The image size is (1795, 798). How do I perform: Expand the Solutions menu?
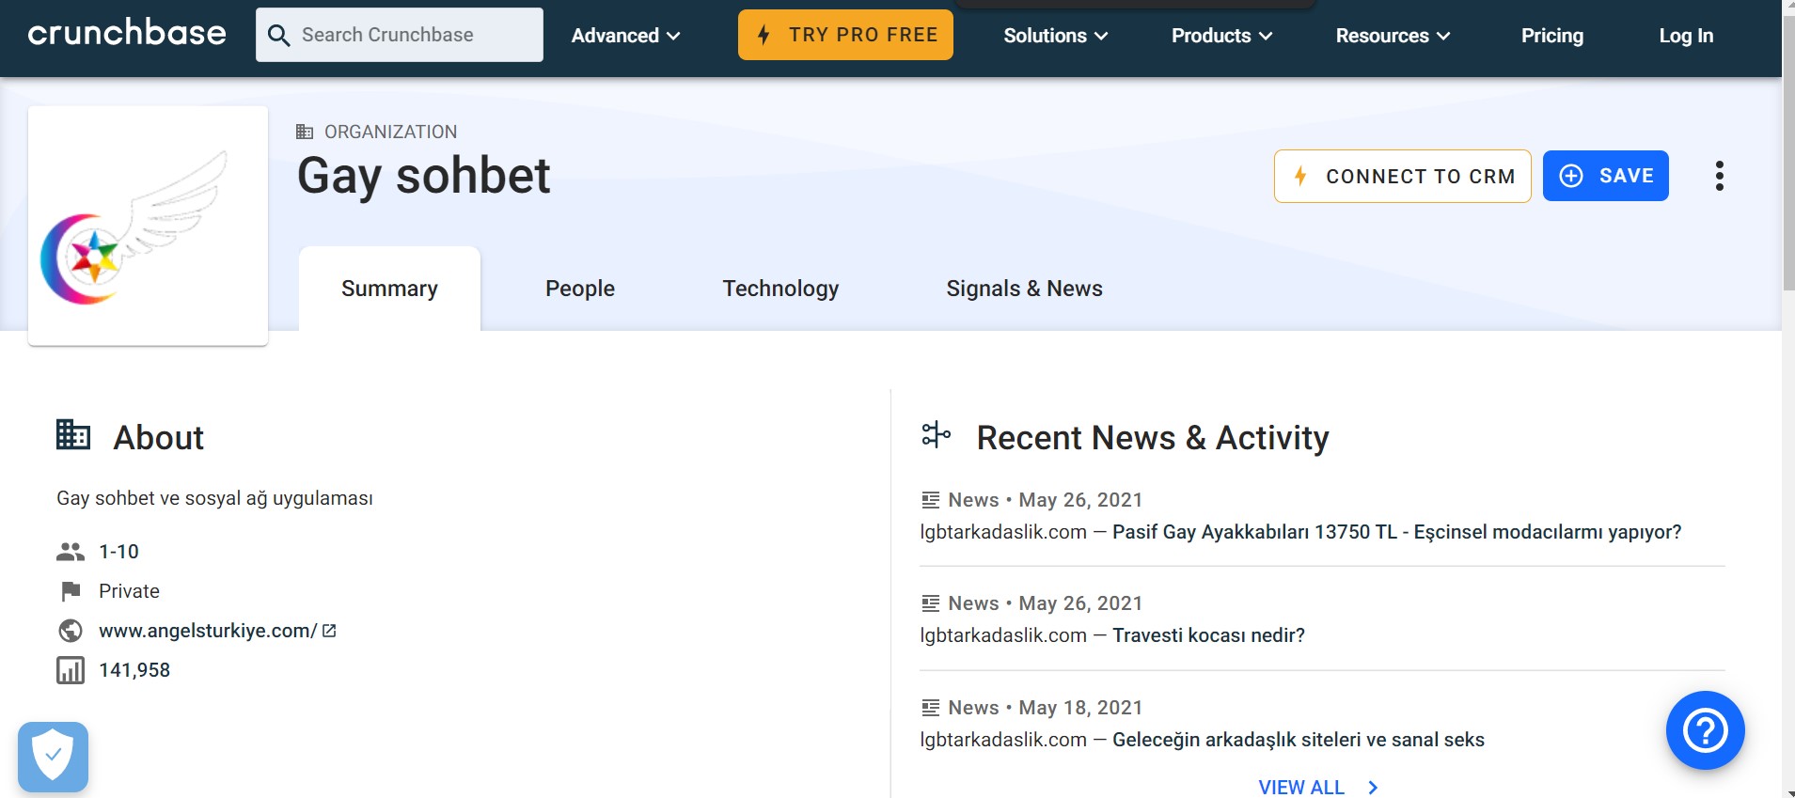coord(1055,36)
